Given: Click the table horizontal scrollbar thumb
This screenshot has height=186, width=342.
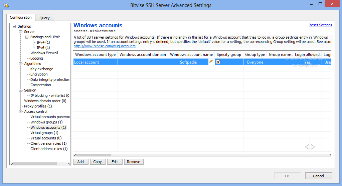Looking at the screenshot, I should (94, 155).
